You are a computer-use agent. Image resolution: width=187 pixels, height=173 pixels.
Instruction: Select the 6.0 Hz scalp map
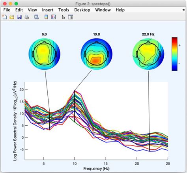[45, 54]
